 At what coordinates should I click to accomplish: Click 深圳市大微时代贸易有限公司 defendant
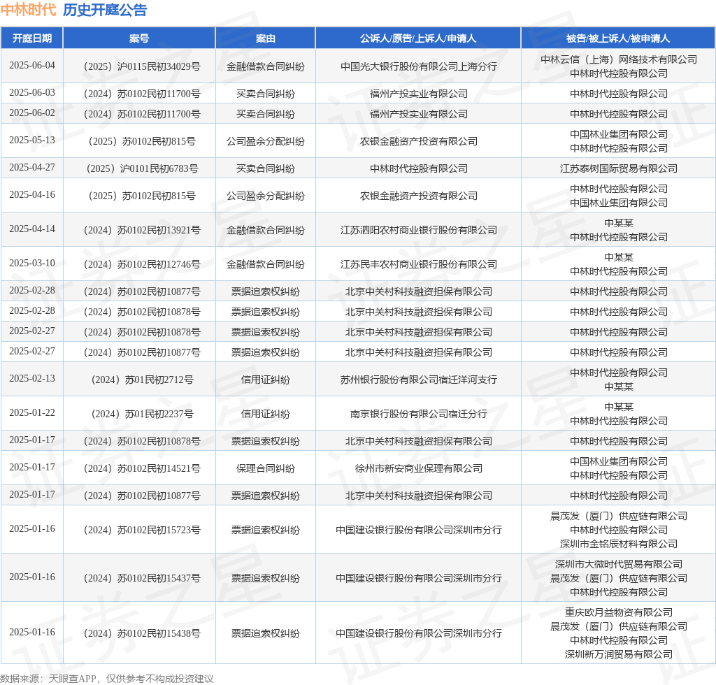(x=618, y=565)
